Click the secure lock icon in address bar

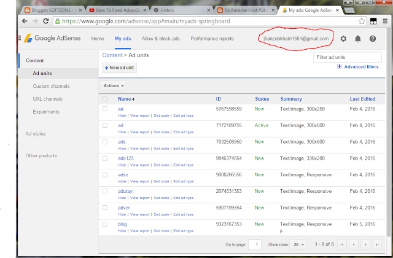pyautogui.click(x=57, y=21)
